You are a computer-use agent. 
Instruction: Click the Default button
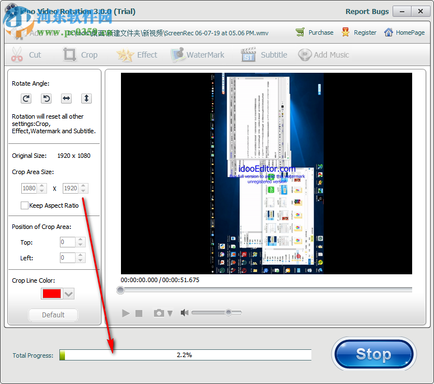coord(53,315)
